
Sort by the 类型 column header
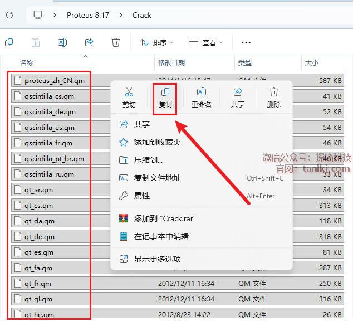pos(245,62)
